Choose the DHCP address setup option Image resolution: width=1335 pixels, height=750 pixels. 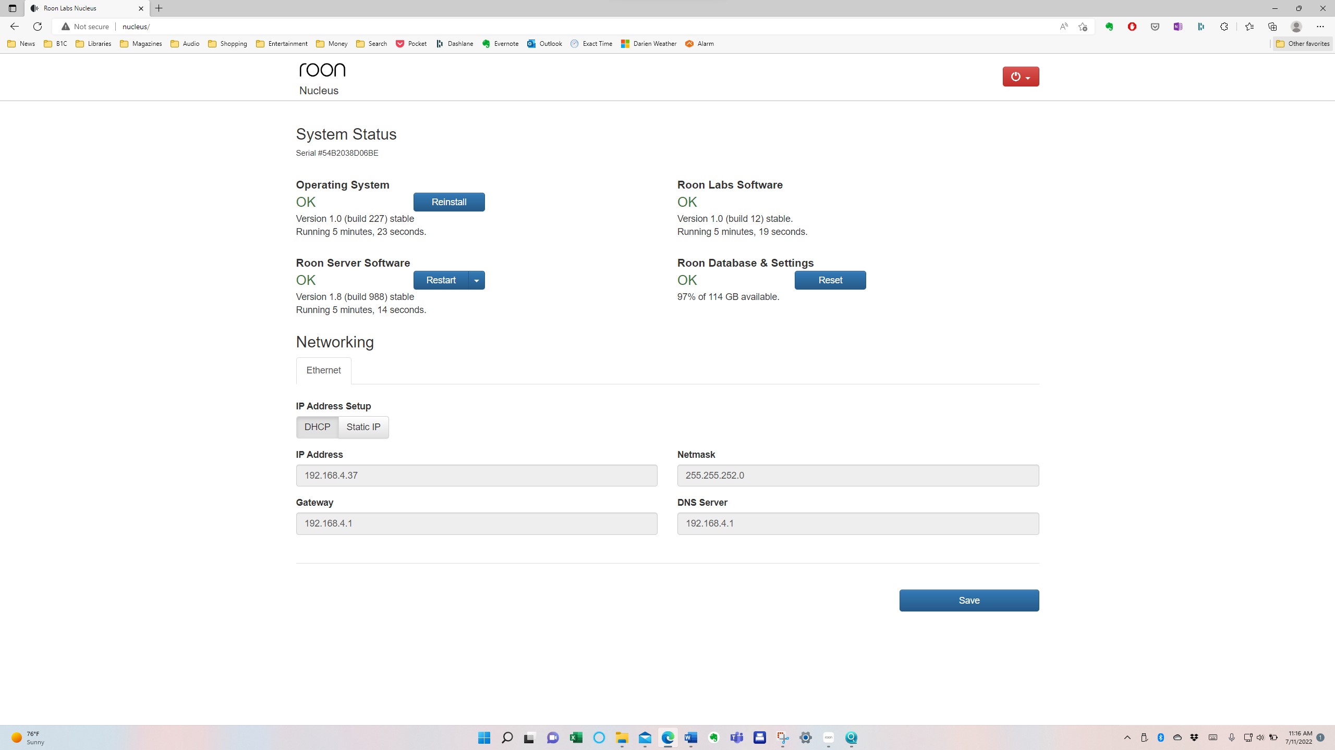[x=317, y=427]
